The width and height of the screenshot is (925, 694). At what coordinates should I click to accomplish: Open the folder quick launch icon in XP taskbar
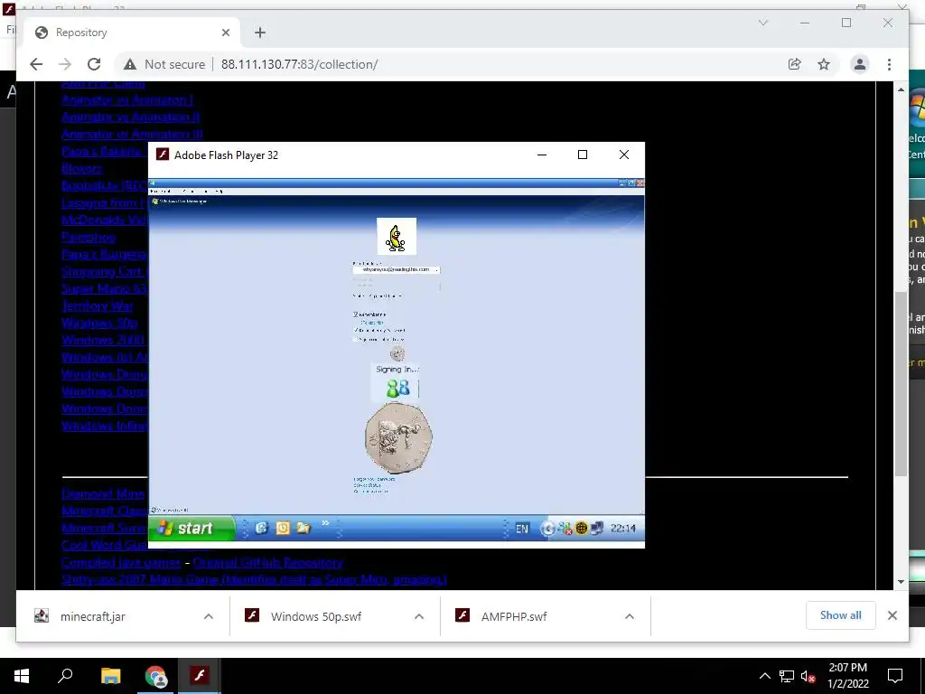[x=304, y=528]
